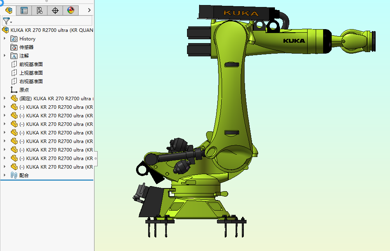Open the PropertyManager tab icon
390x251 pixels.
click(24, 10)
